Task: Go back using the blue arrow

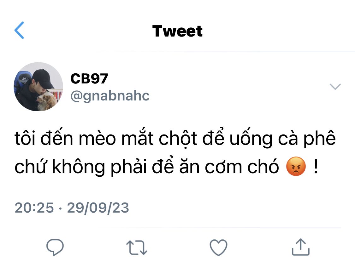Action: pos(19,30)
